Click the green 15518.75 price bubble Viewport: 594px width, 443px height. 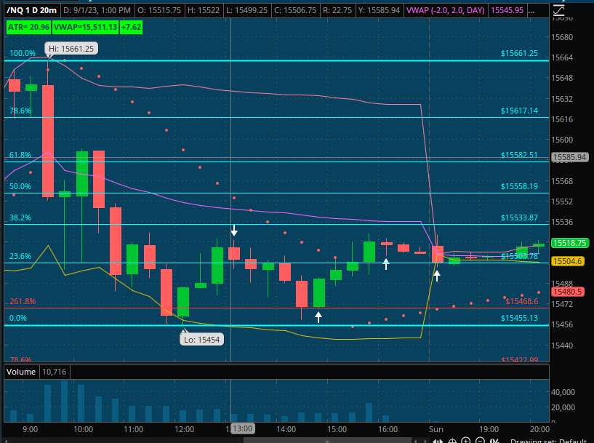pyautogui.click(x=569, y=243)
